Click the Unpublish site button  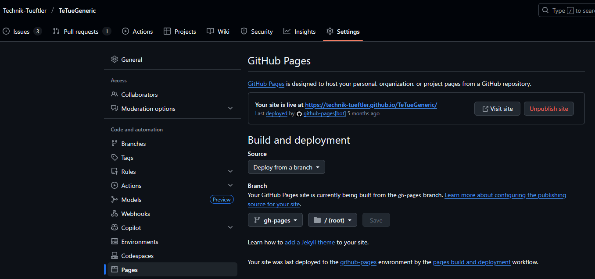pyautogui.click(x=548, y=109)
